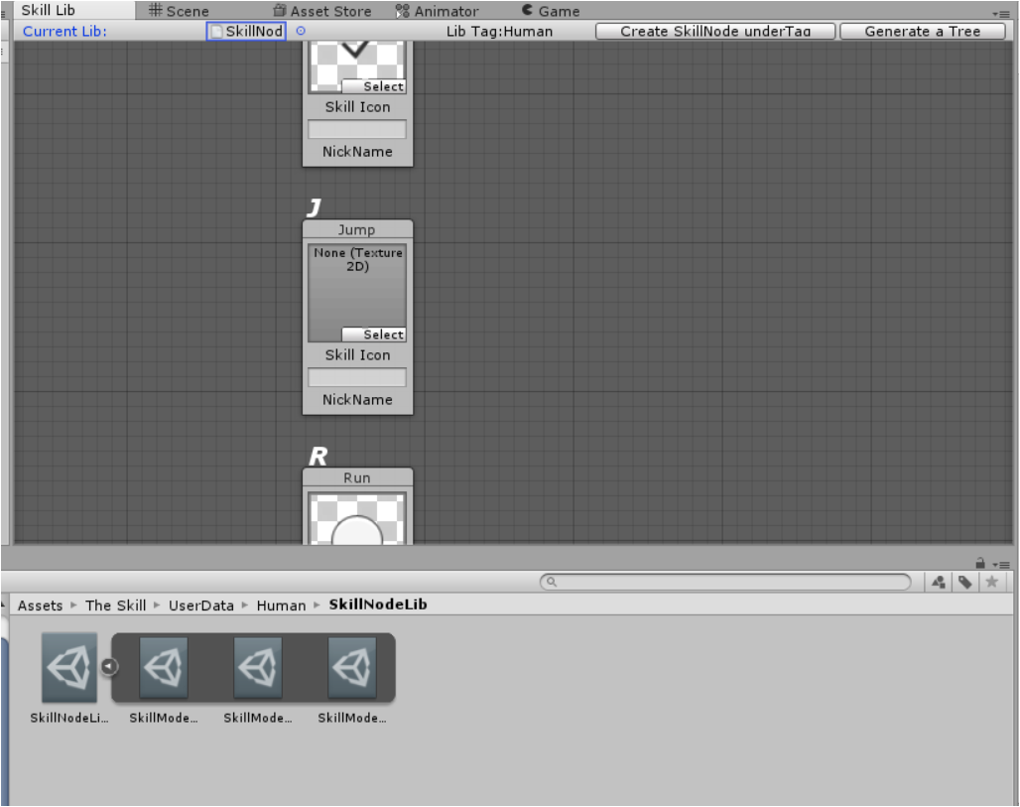Screen dimensions: 1020x807
Task: Click the NickName field above the Jump node
Action: click(x=357, y=129)
